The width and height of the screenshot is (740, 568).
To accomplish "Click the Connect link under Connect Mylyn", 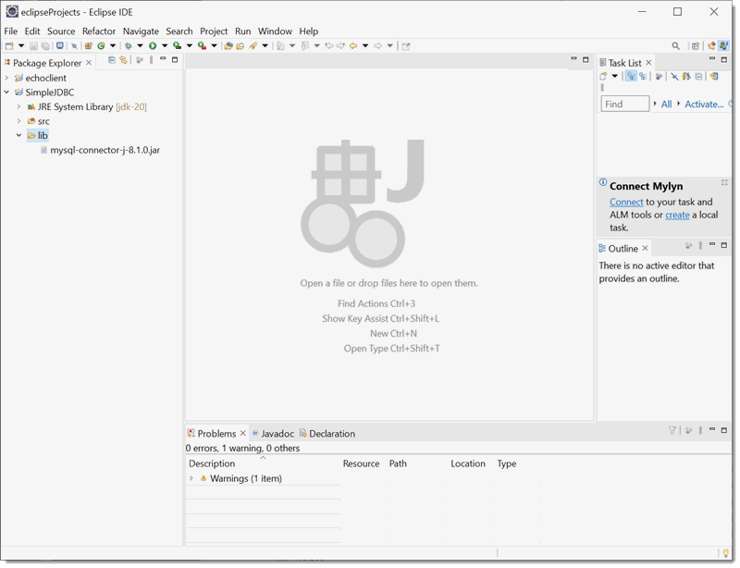I will pos(626,202).
